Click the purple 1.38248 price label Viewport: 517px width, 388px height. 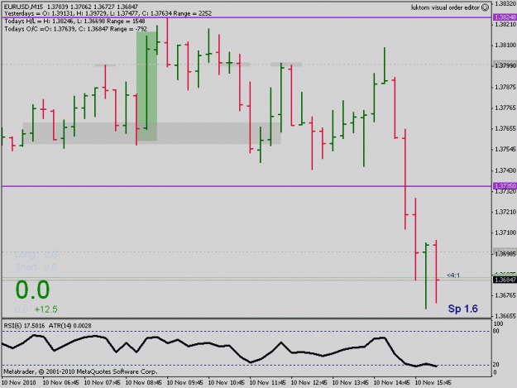[x=505, y=17]
